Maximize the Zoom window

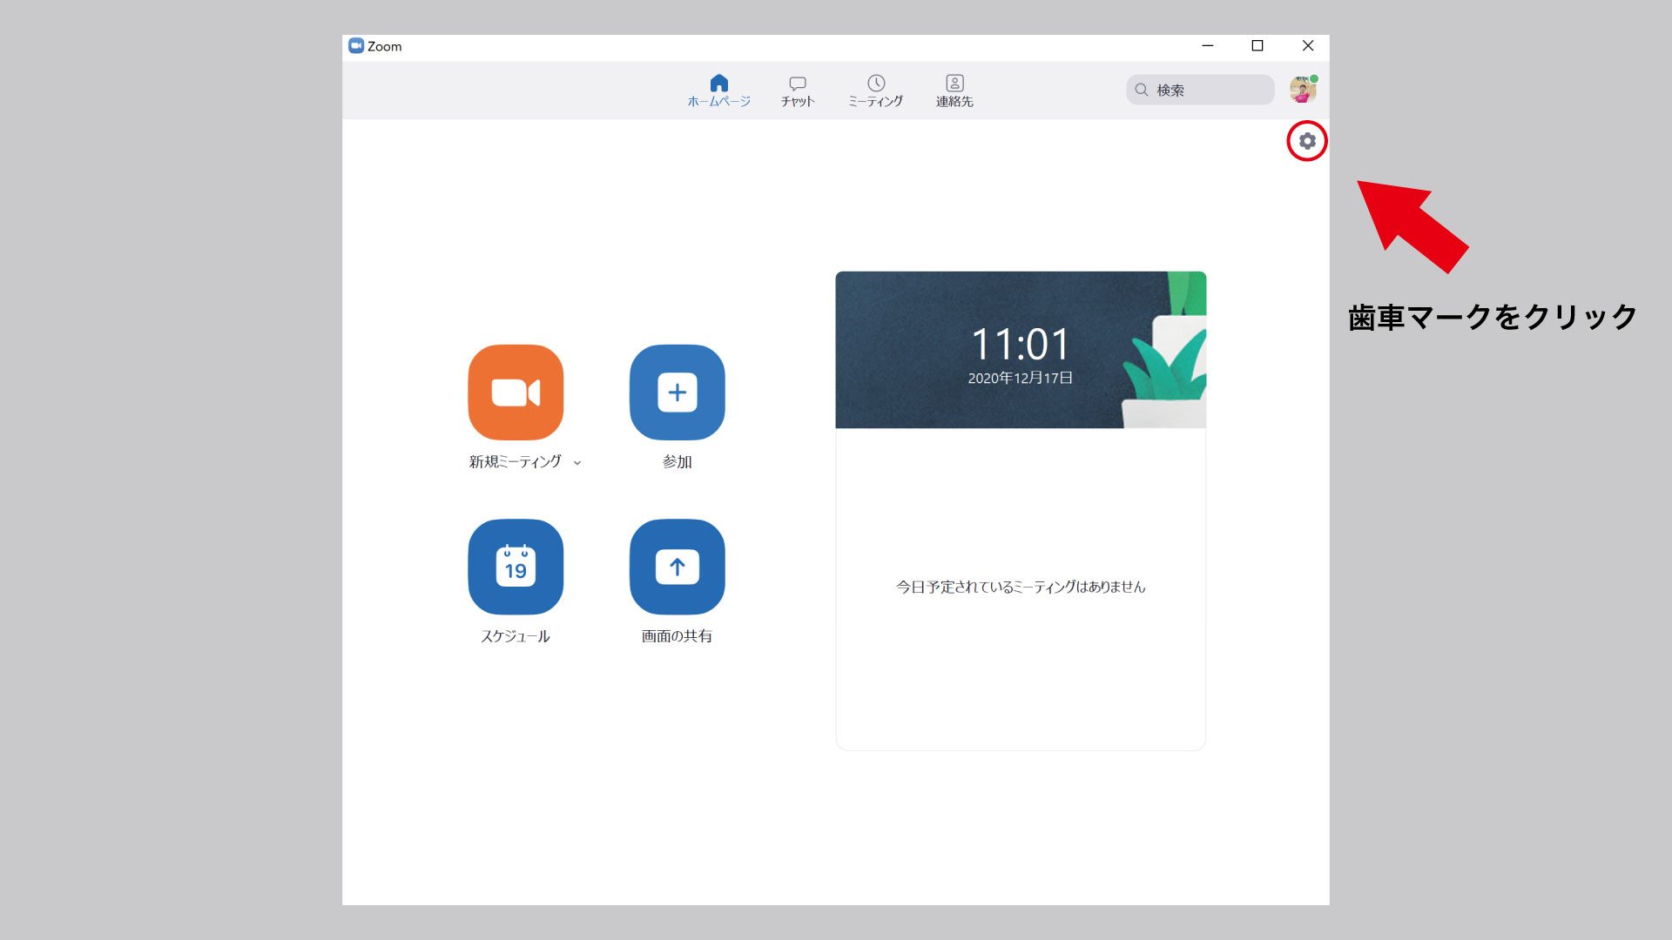(1257, 46)
